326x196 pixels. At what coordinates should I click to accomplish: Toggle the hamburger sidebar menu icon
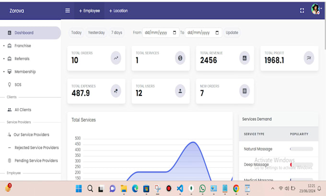[68, 11]
